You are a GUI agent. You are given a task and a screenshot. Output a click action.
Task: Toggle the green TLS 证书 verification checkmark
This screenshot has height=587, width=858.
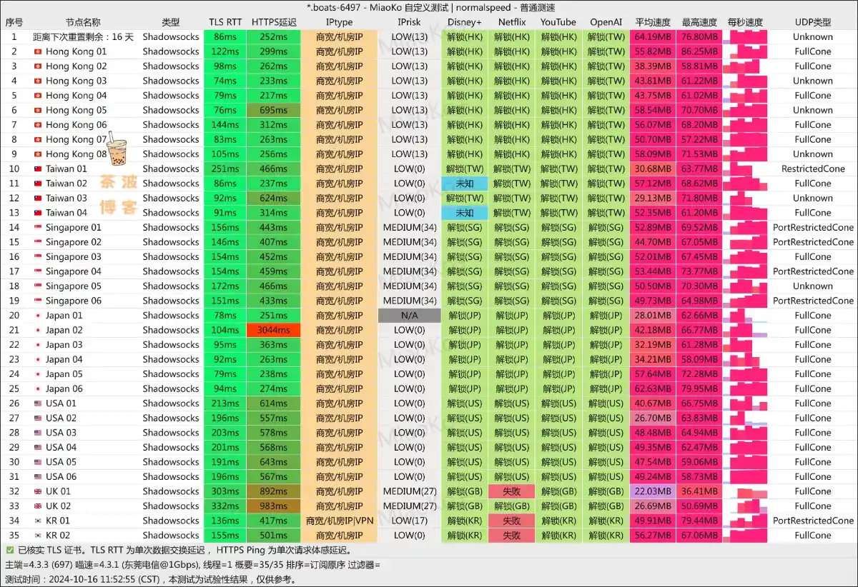tap(9, 550)
